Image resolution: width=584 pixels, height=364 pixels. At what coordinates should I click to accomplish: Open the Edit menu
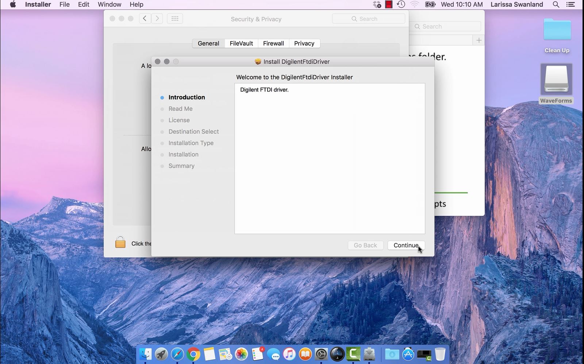(x=84, y=4)
